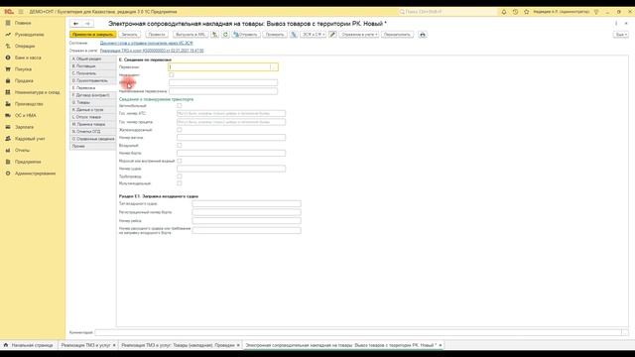Switch to B. Поставщик section tab
The height and width of the screenshot is (357, 635).
[92, 66]
